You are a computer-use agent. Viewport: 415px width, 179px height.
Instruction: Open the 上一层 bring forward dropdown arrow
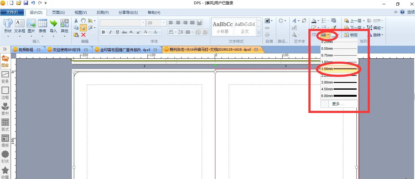coord(364,21)
